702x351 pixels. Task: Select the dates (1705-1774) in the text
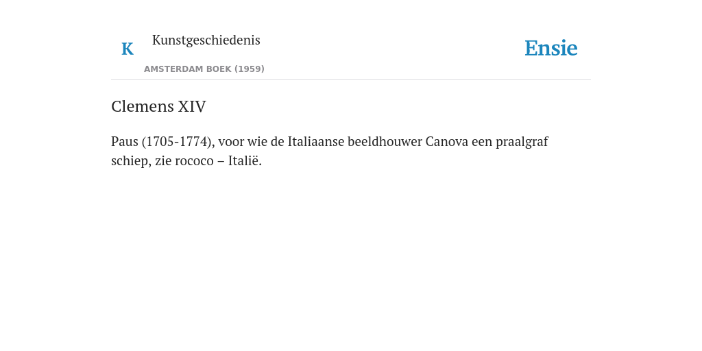[178, 142]
